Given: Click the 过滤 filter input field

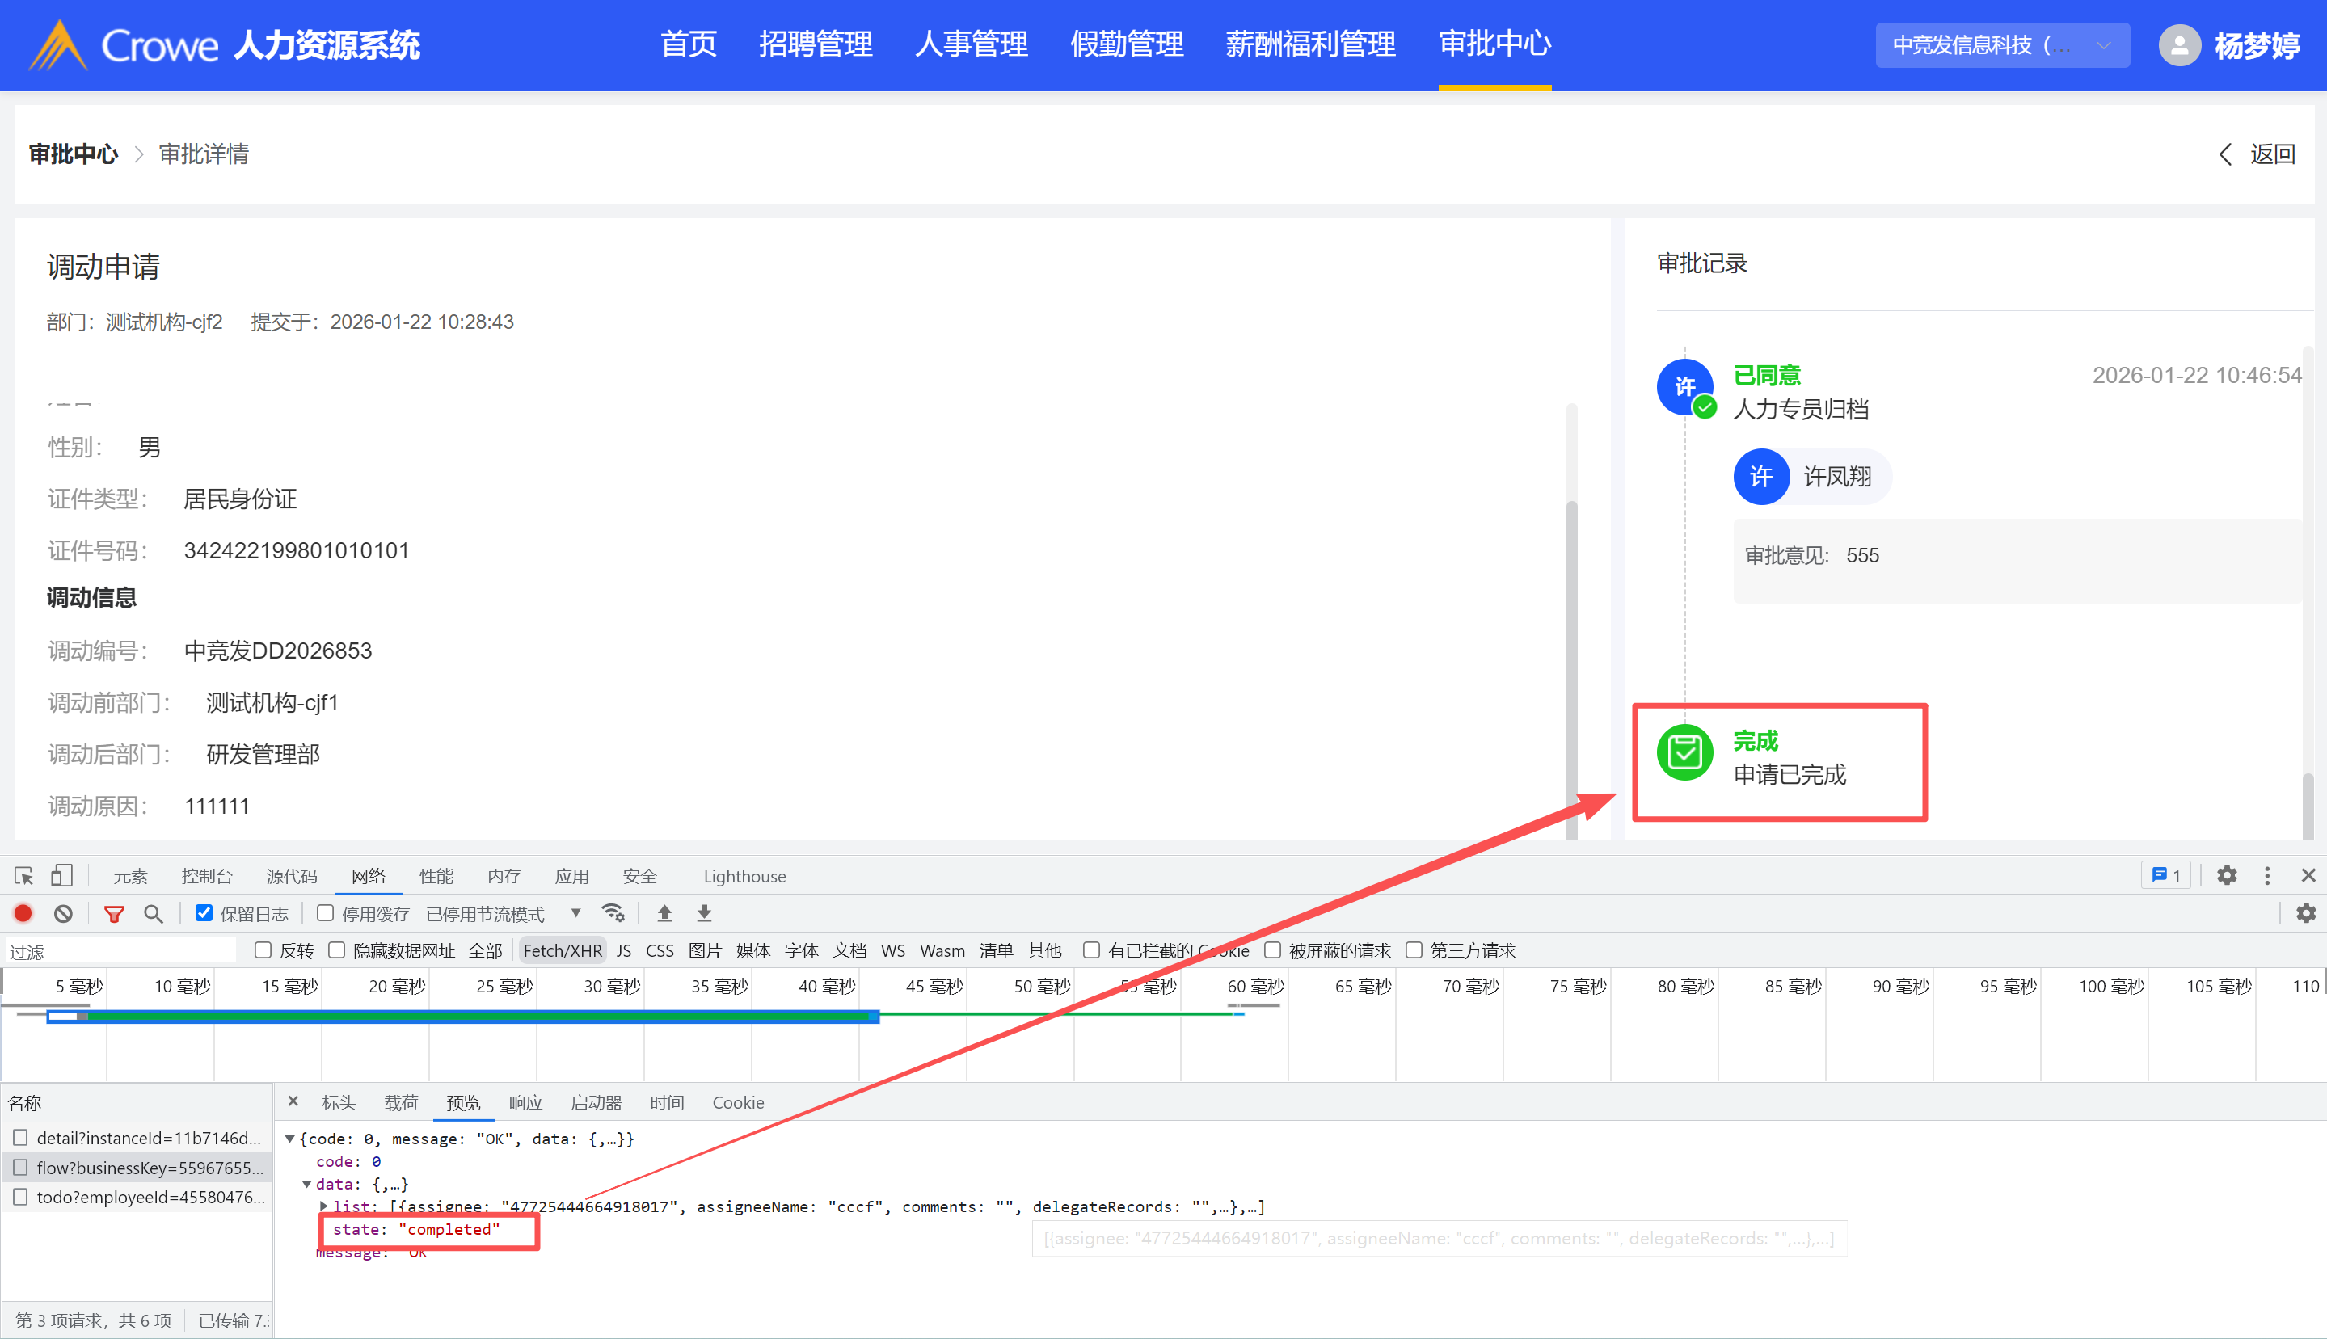Looking at the screenshot, I should (120, 951).
